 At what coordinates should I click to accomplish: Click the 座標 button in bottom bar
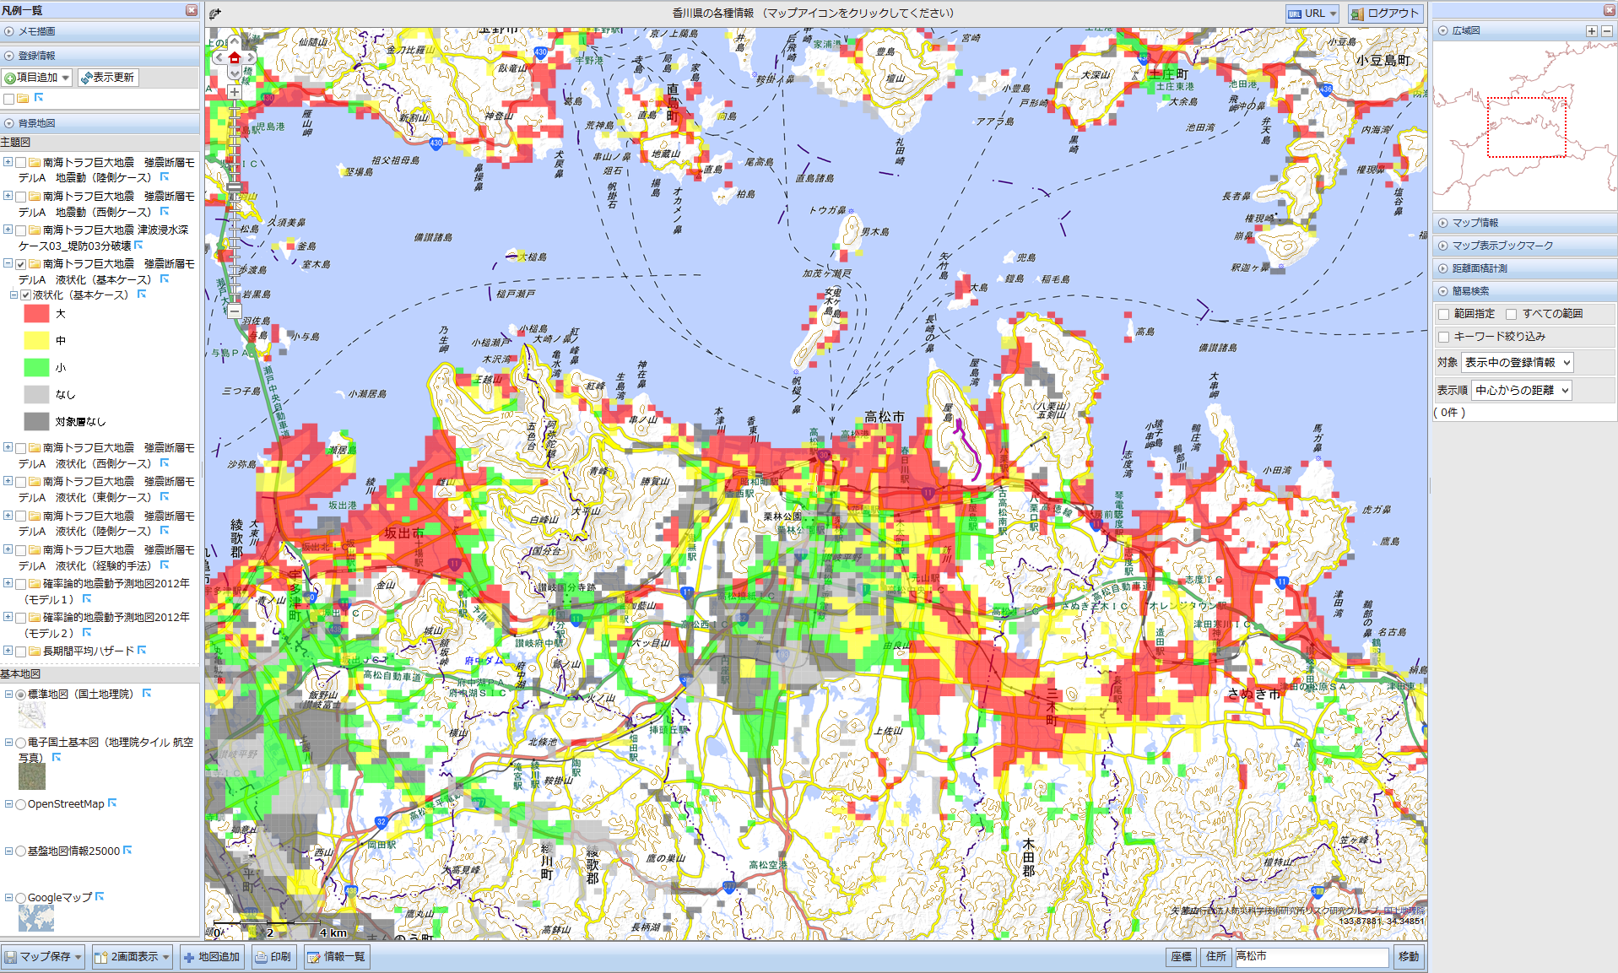pyautogui.click(x=1181, y=957)
